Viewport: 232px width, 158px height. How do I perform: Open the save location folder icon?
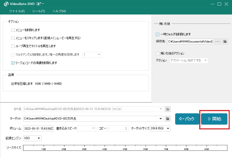click(x=224, y=42)
